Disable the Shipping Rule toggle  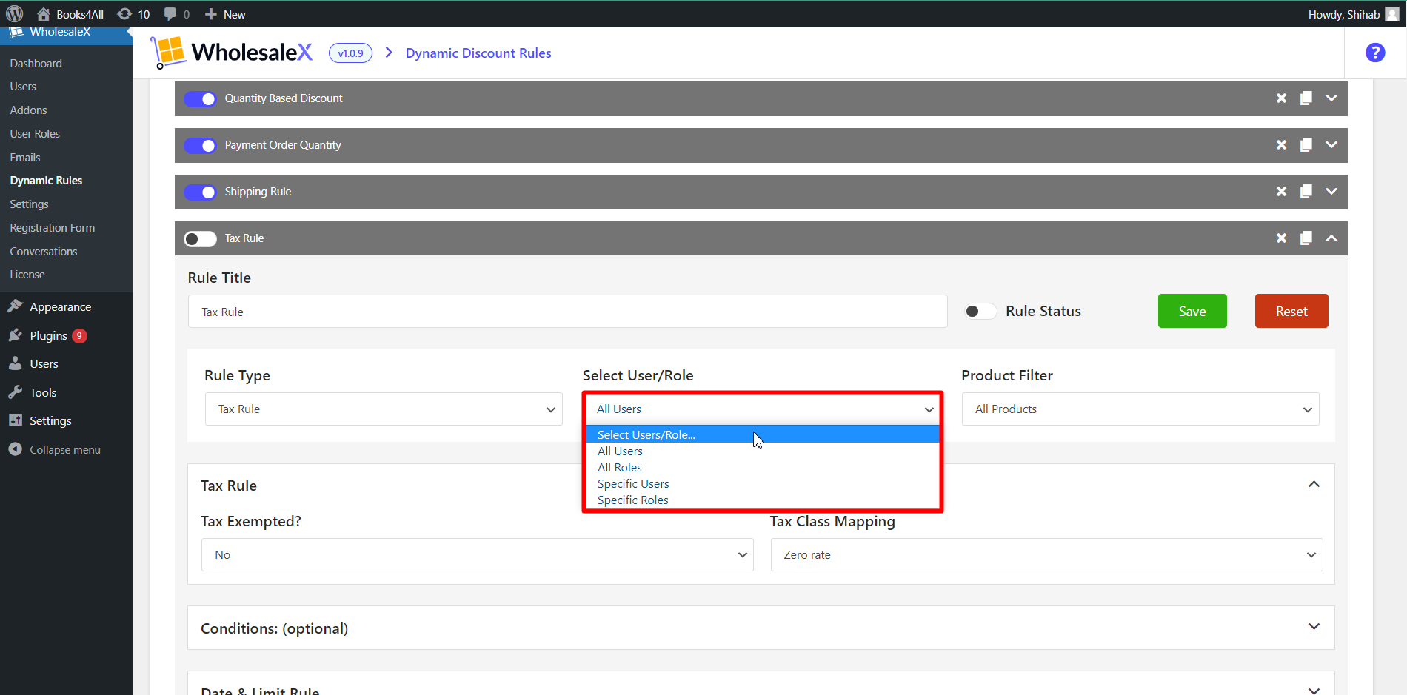[200, 192]
